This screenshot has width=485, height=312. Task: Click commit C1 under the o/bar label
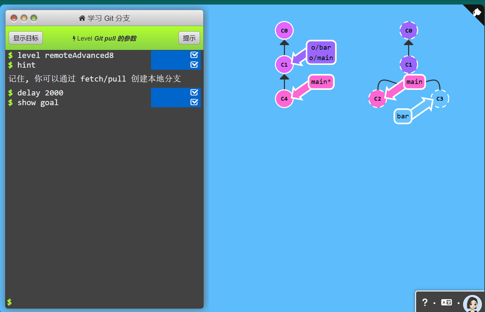[x=284, y=65]
